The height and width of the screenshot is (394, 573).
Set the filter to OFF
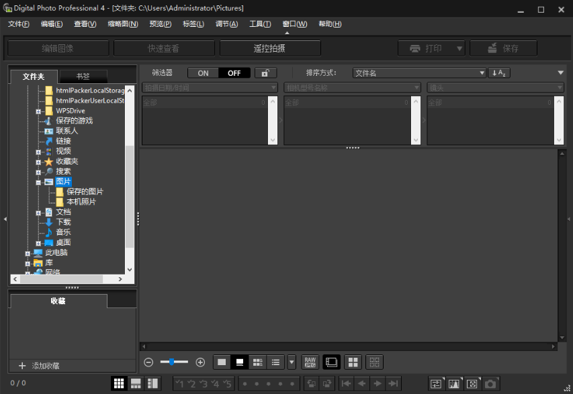pyautogui.click(x=234, y=73)
